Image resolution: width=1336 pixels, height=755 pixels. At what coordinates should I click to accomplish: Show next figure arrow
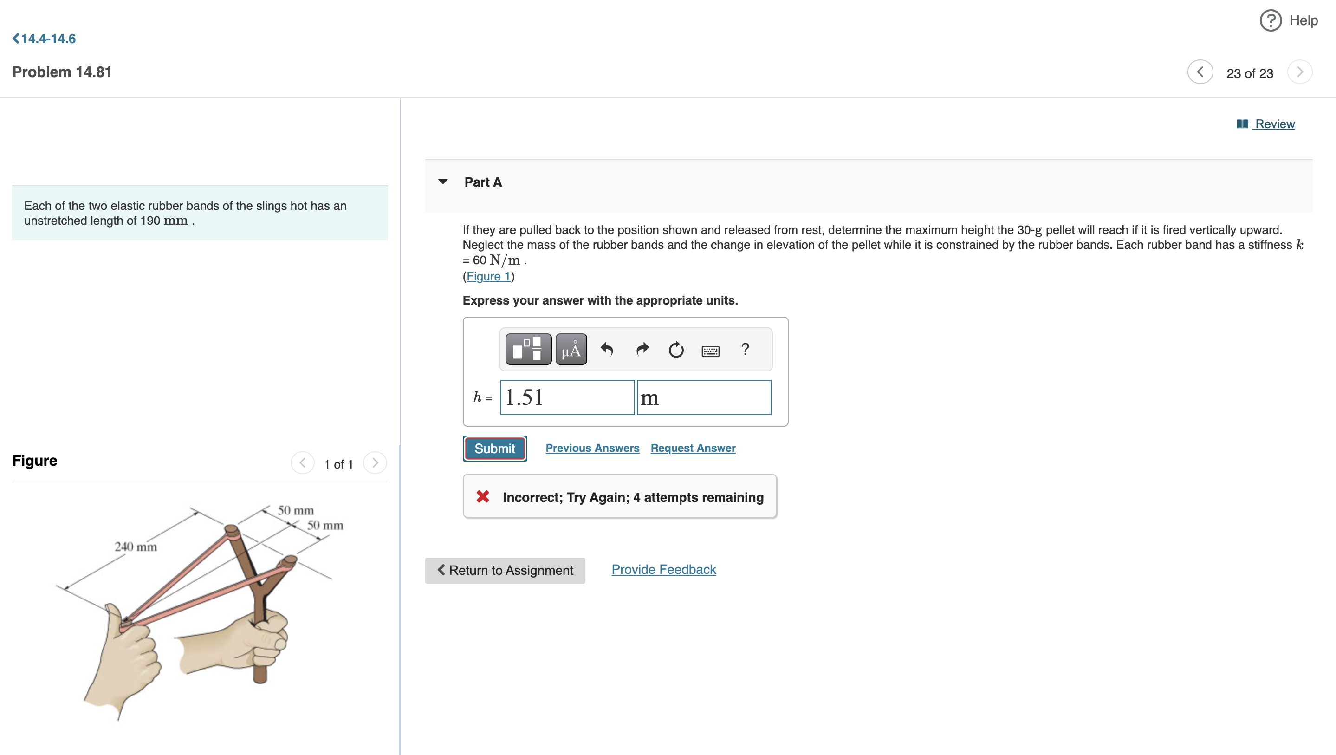coord(375,462)
